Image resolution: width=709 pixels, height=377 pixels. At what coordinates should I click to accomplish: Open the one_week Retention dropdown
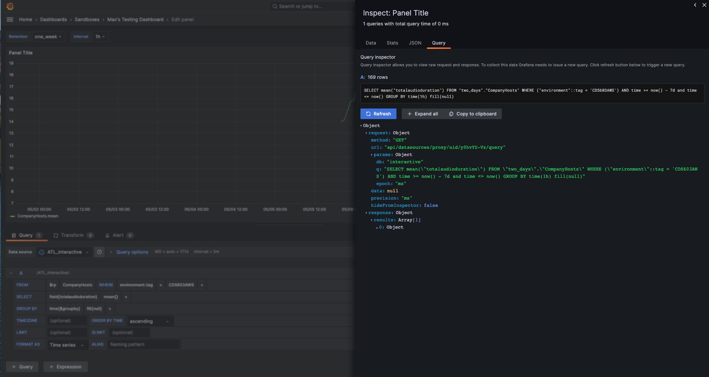coord(48,37)
